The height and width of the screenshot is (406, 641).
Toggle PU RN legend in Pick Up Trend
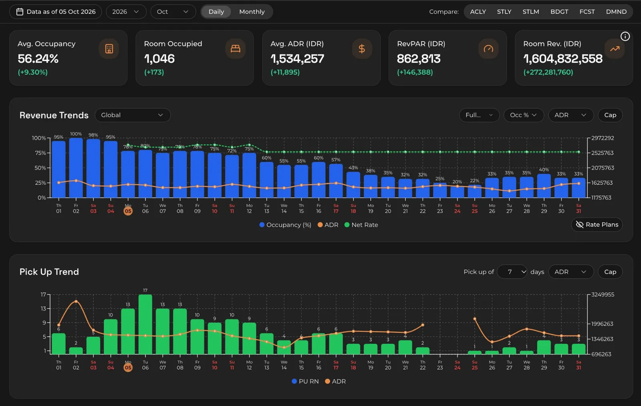point(305,381)
